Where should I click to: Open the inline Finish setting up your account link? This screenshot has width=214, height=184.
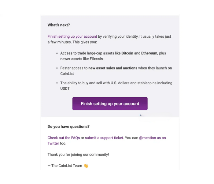point(72,36)
